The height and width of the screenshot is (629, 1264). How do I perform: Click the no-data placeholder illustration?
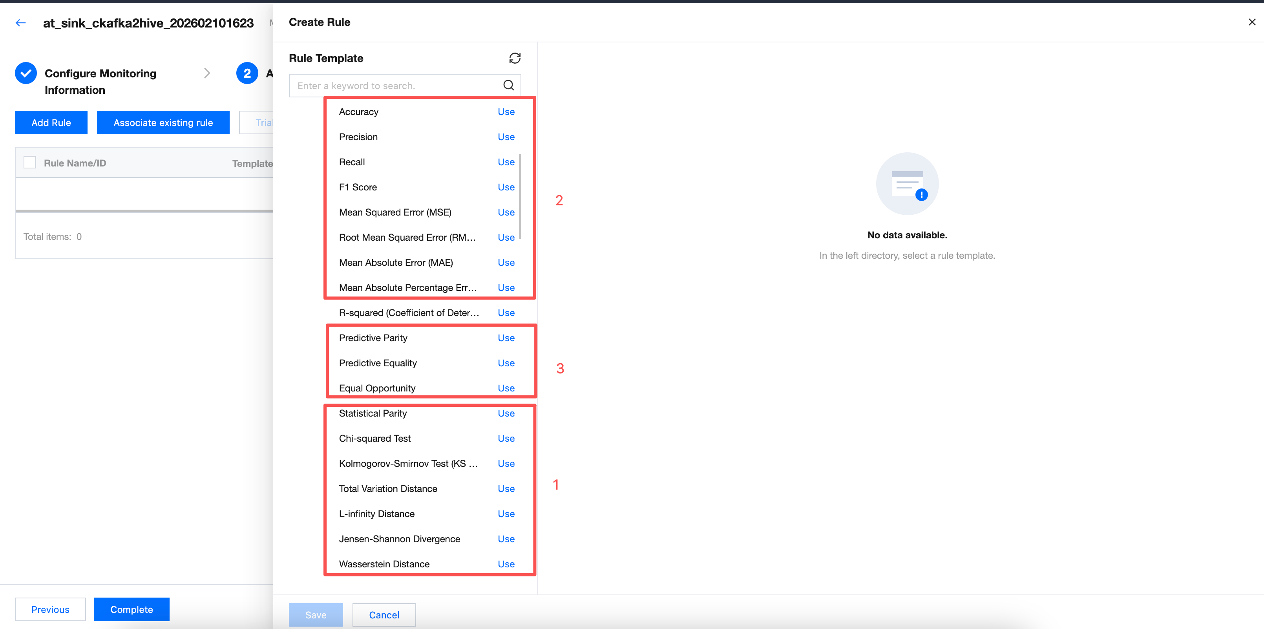click(907, 184)
